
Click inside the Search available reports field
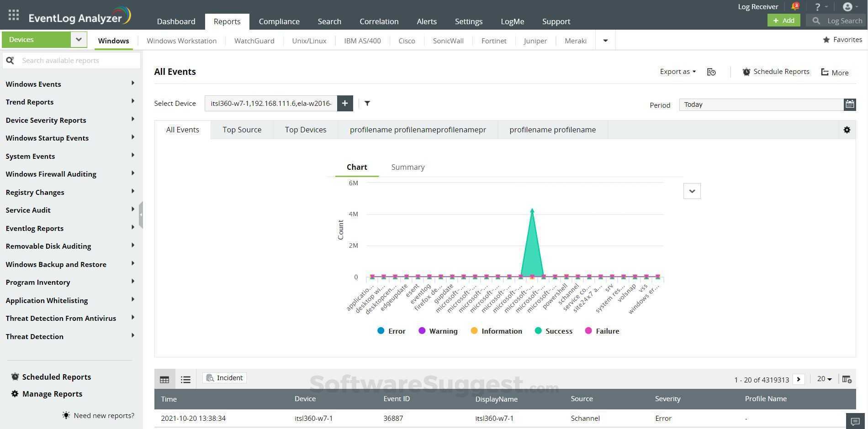(73, 60)
